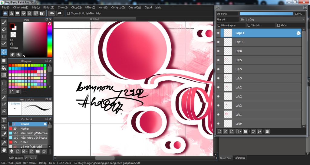Select the Lasso selection tool
The image size is (310, 165).
click(4, 90)
